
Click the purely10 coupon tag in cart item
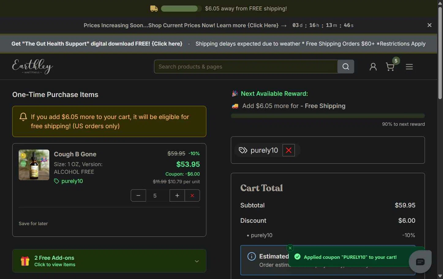[x=69, y=181]
